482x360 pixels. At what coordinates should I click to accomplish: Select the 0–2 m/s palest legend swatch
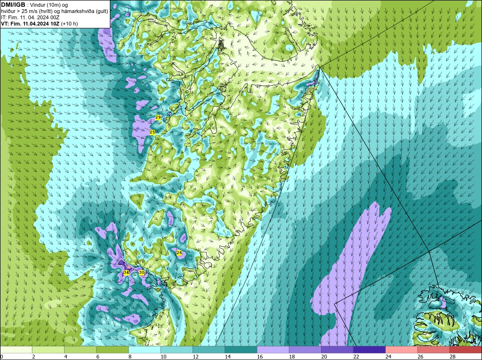pos(16,350)
